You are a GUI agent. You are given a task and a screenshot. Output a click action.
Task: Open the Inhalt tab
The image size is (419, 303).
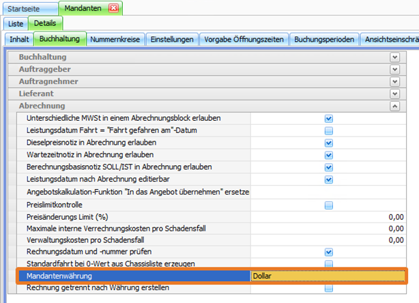[19, 40]
